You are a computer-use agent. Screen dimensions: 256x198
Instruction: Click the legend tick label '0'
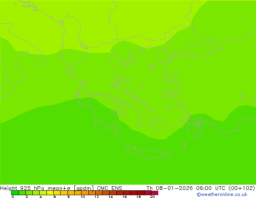click(13, 197)
